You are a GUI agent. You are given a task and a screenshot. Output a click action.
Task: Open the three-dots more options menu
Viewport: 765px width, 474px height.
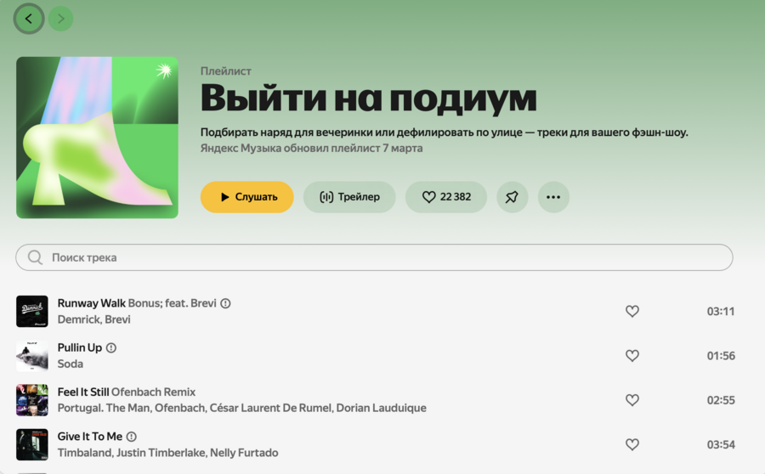coord(553,197)
